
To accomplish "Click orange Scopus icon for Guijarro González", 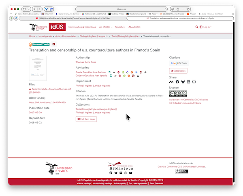I will (129, 76).
